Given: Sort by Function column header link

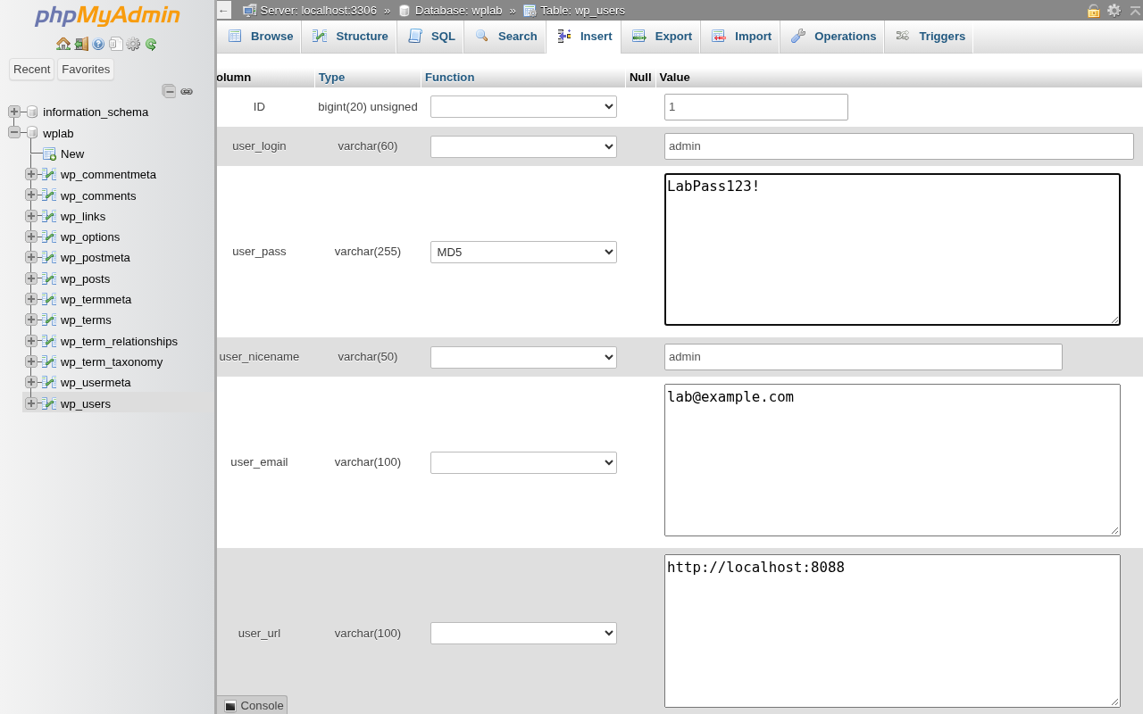Looking at the screenshot, I should click(449, 78).
